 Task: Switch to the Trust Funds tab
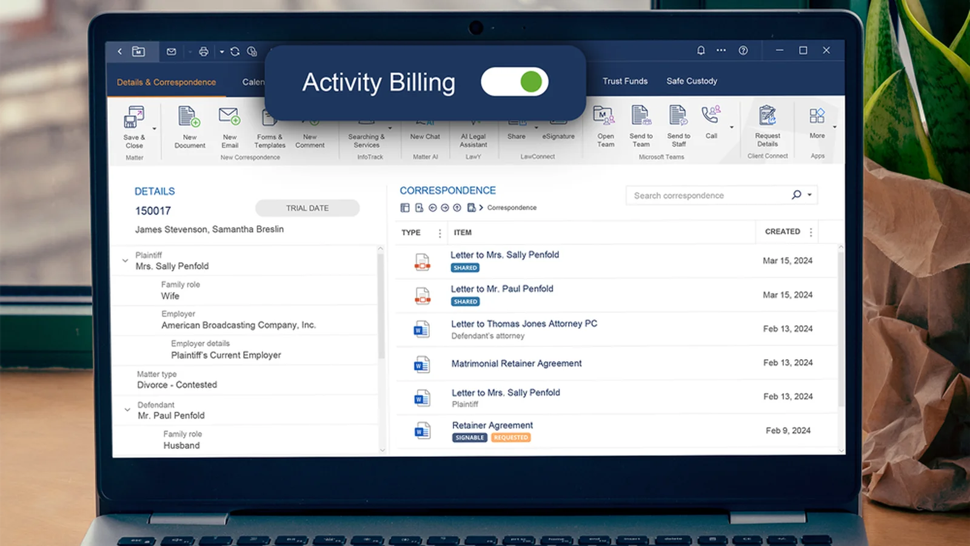tap(625, 81)
